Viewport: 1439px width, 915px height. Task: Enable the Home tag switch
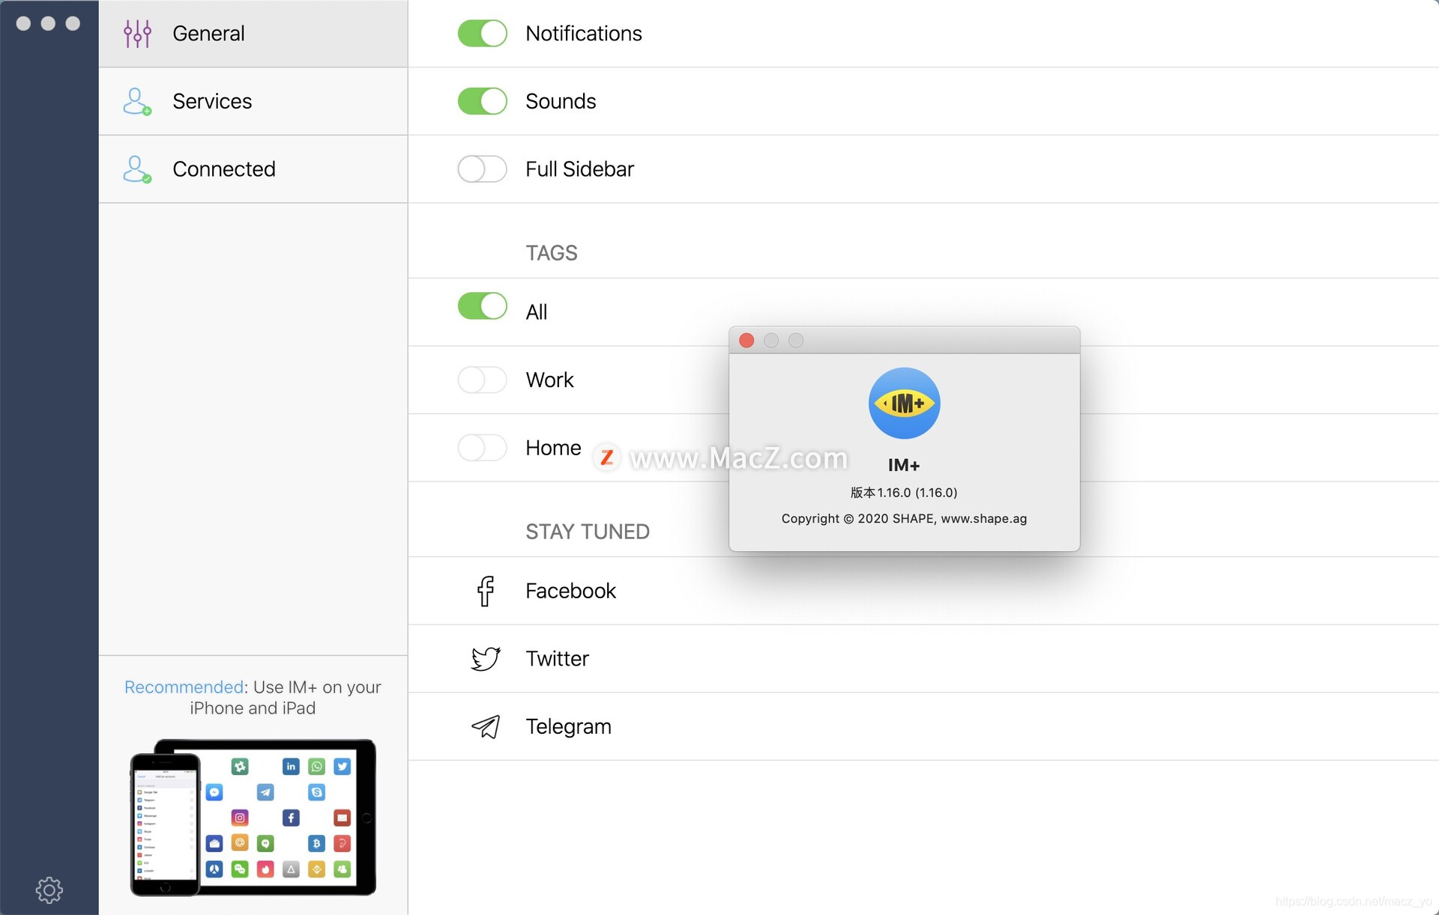click(x=482, y=448)
